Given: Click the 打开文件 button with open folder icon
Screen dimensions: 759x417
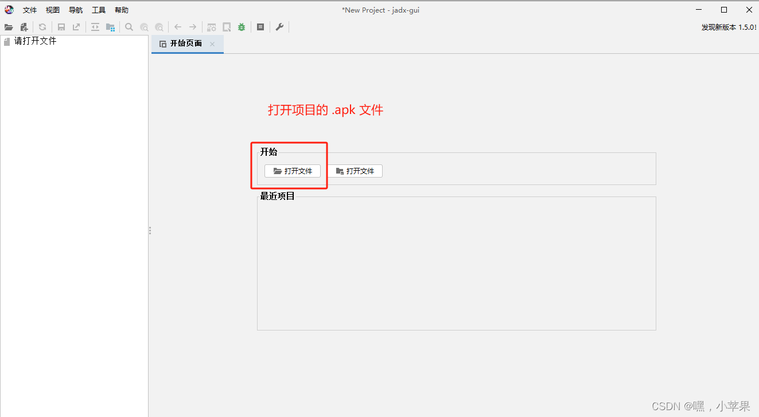Looking at the screenshot, I should [x=293, y=171].
